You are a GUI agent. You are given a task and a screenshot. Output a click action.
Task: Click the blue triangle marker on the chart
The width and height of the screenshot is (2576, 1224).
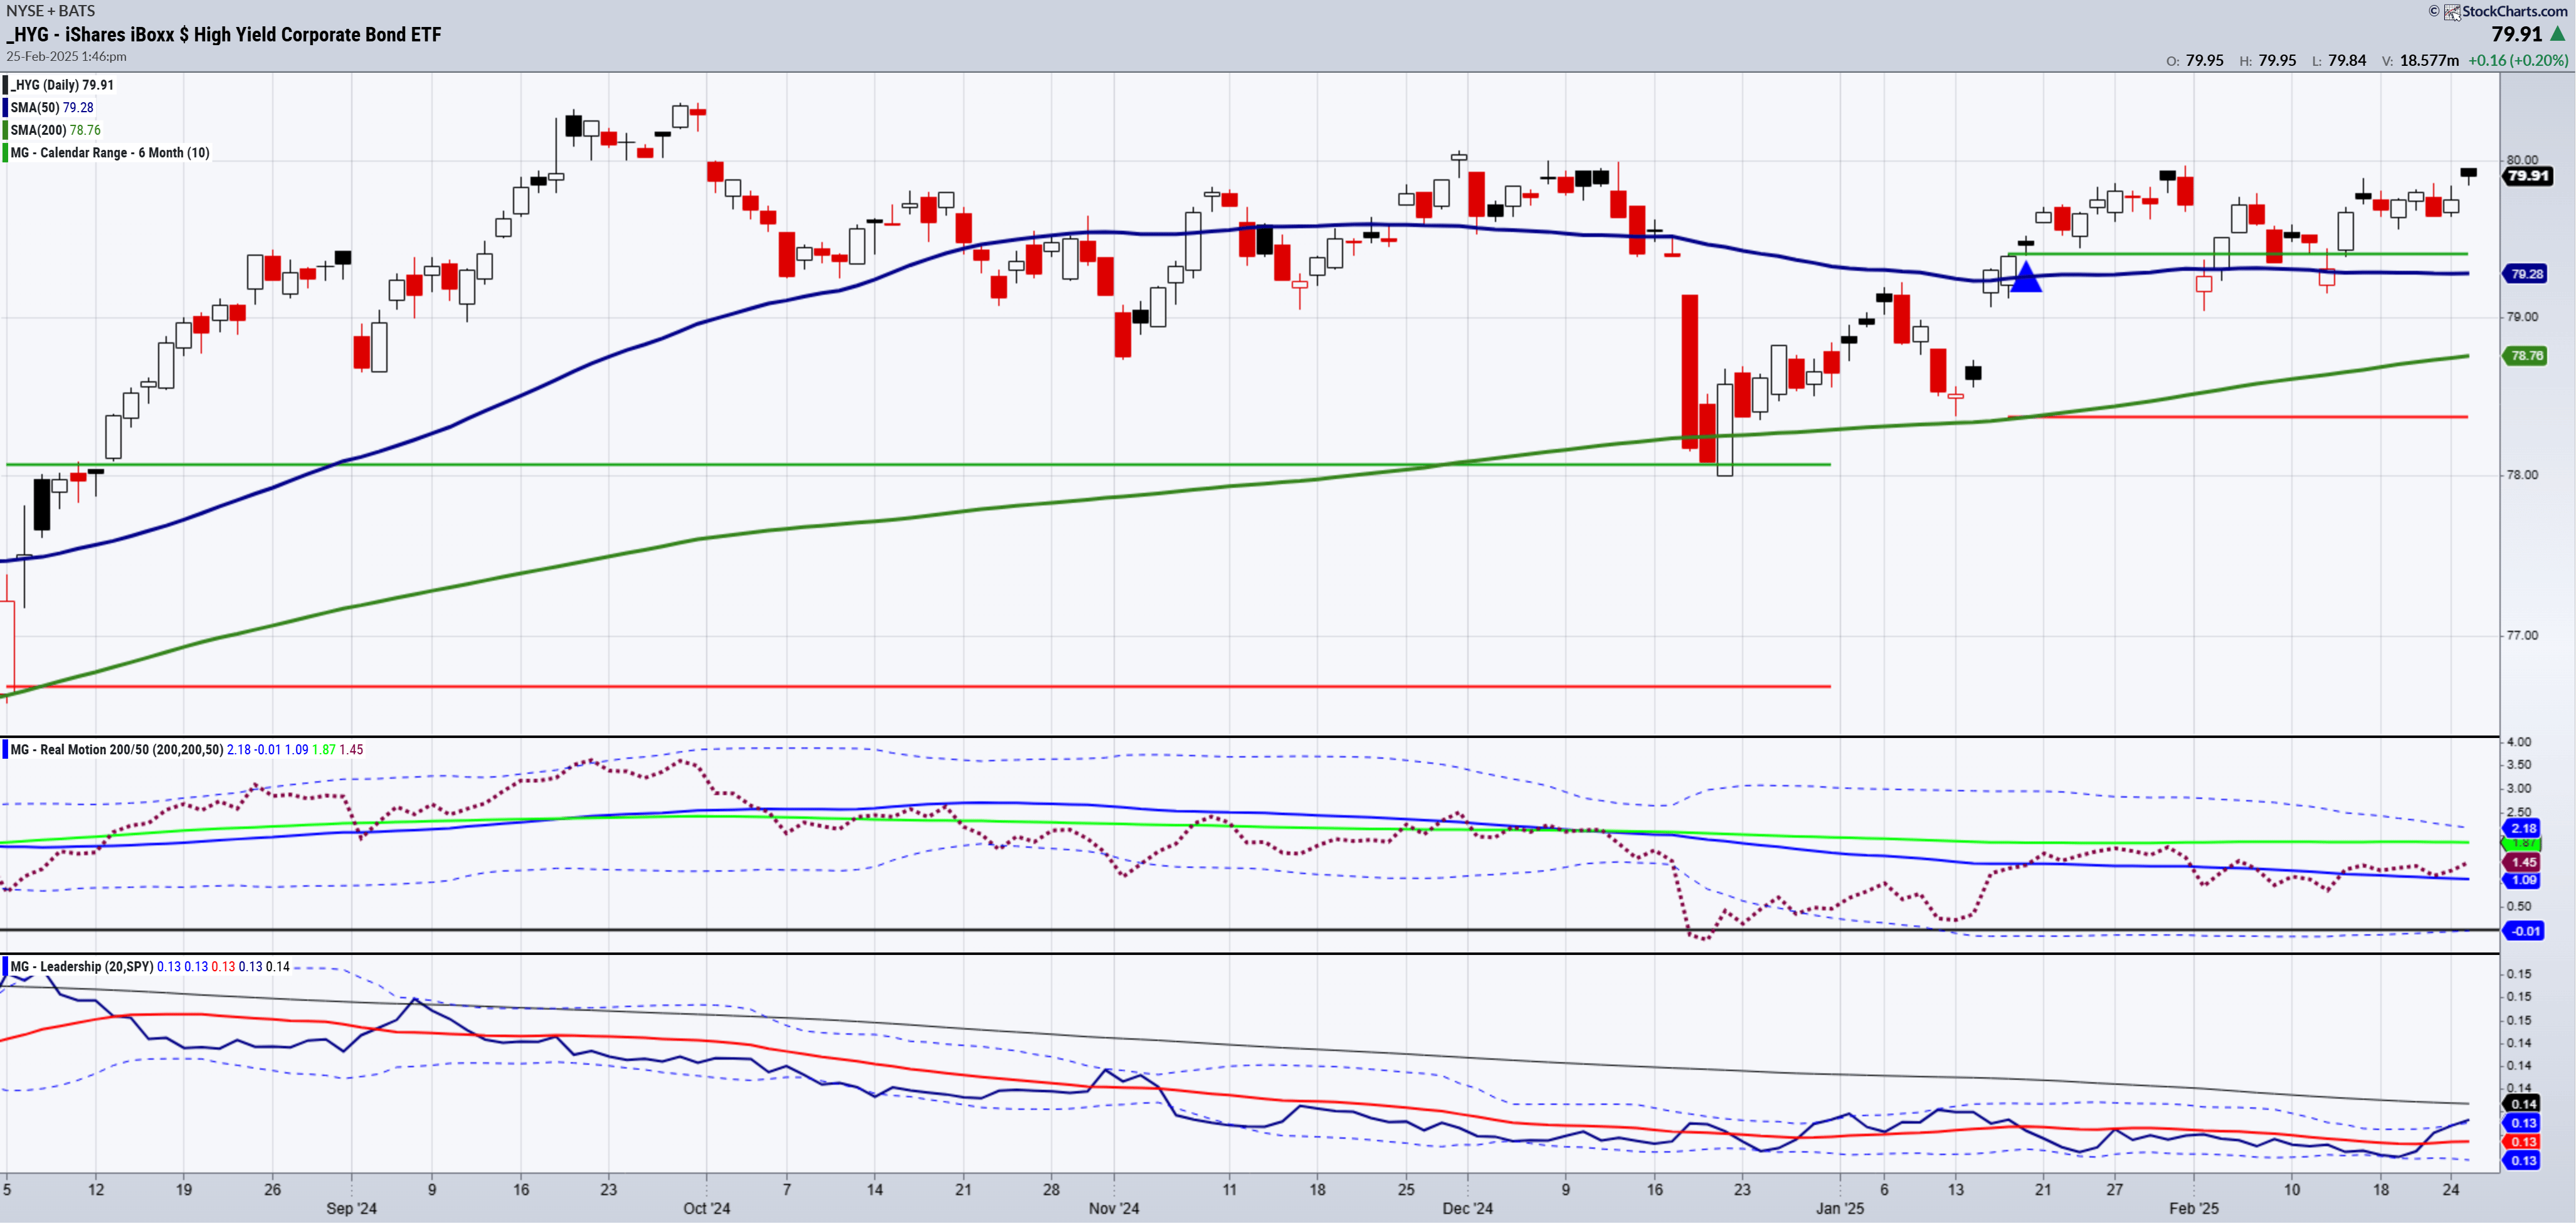[x=2025, y=276]
